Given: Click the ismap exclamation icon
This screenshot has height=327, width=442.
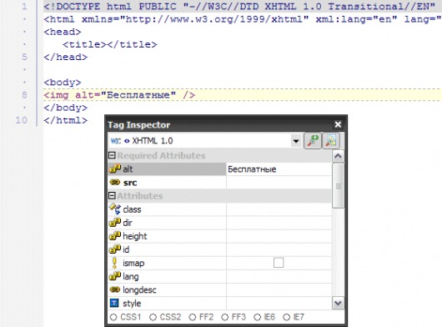Looking at the screenshot, I should pyautogui.click(x=114, y=263).
